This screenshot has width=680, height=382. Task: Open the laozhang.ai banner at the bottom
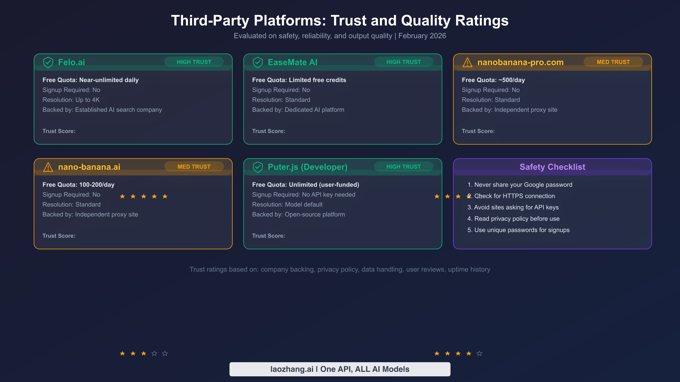point(340,369)
